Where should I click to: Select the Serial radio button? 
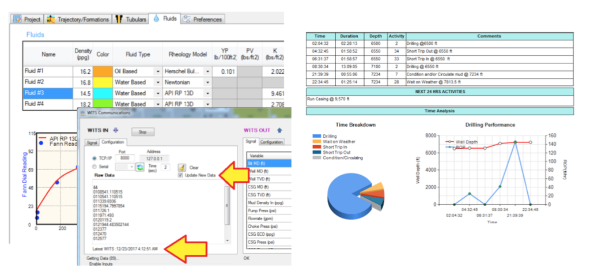94,167
